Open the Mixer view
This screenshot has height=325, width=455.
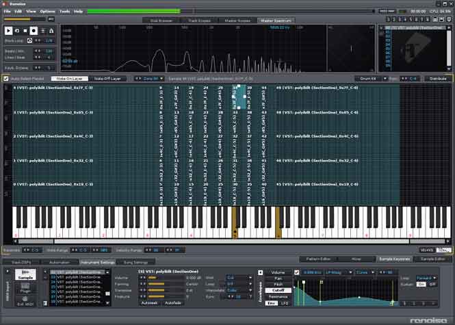tap(356, 259)
